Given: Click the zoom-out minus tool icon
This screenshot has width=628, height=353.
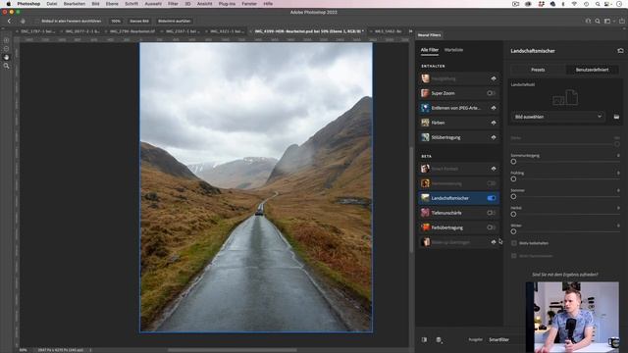Looking at the screenshot, I should point(7,49).
